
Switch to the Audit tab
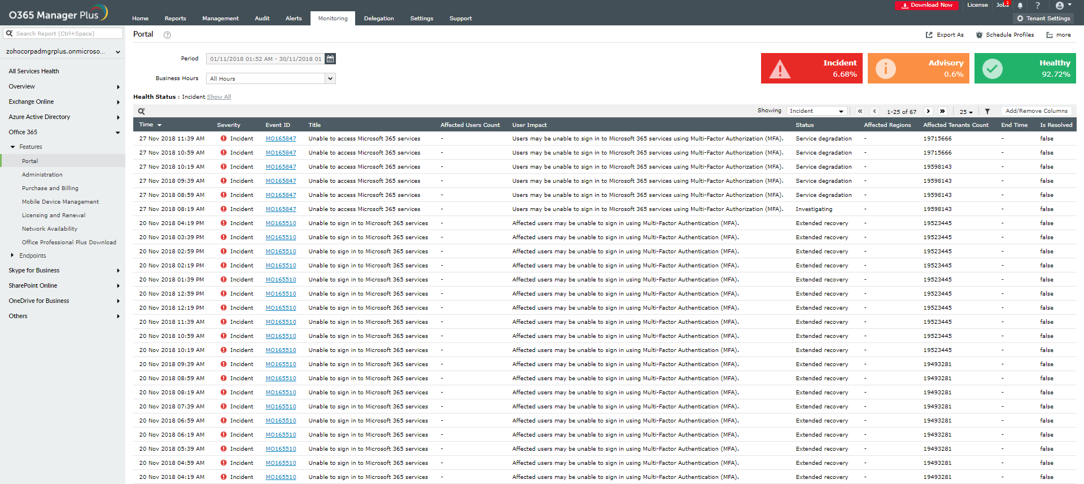[x=262, y=19]
